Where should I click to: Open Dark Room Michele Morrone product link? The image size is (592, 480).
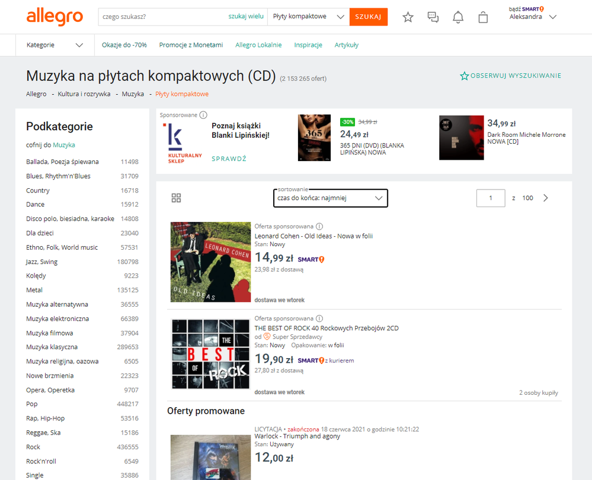[x=526, y=138]
